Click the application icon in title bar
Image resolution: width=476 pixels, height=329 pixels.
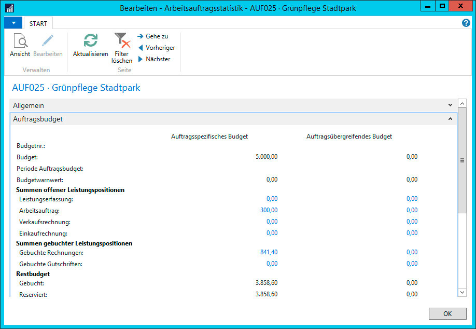point(9,8)
